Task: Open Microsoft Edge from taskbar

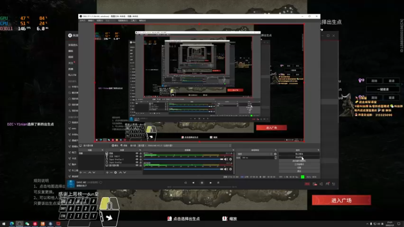Action: 12,223
